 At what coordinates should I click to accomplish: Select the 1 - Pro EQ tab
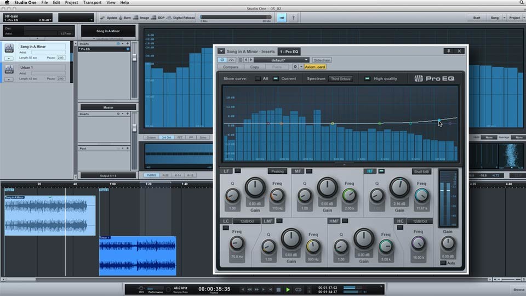click(x=289, y=52)
